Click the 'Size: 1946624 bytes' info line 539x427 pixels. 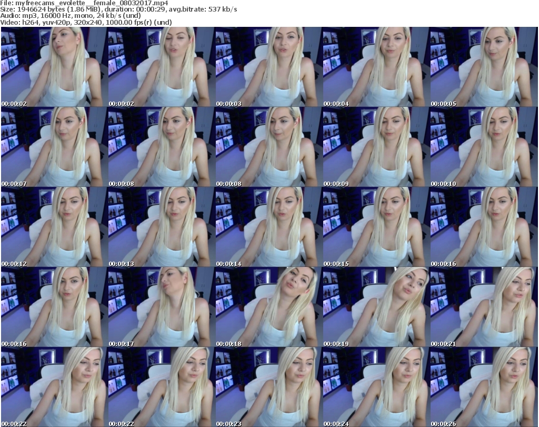click(x=118, y=9)
